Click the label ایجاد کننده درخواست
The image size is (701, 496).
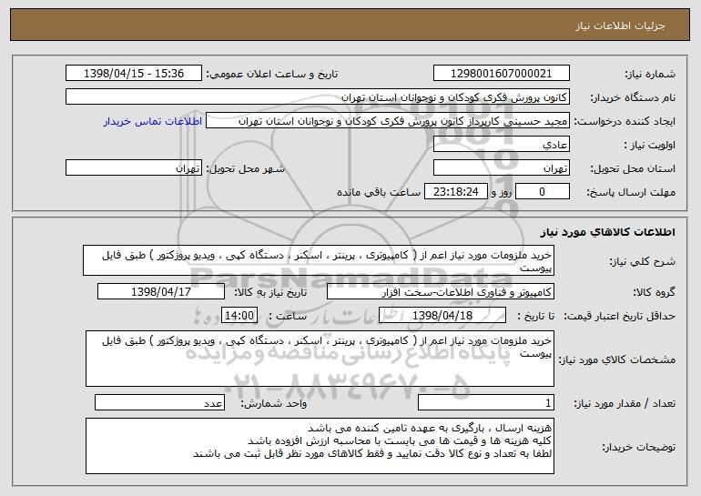[625, 122]
